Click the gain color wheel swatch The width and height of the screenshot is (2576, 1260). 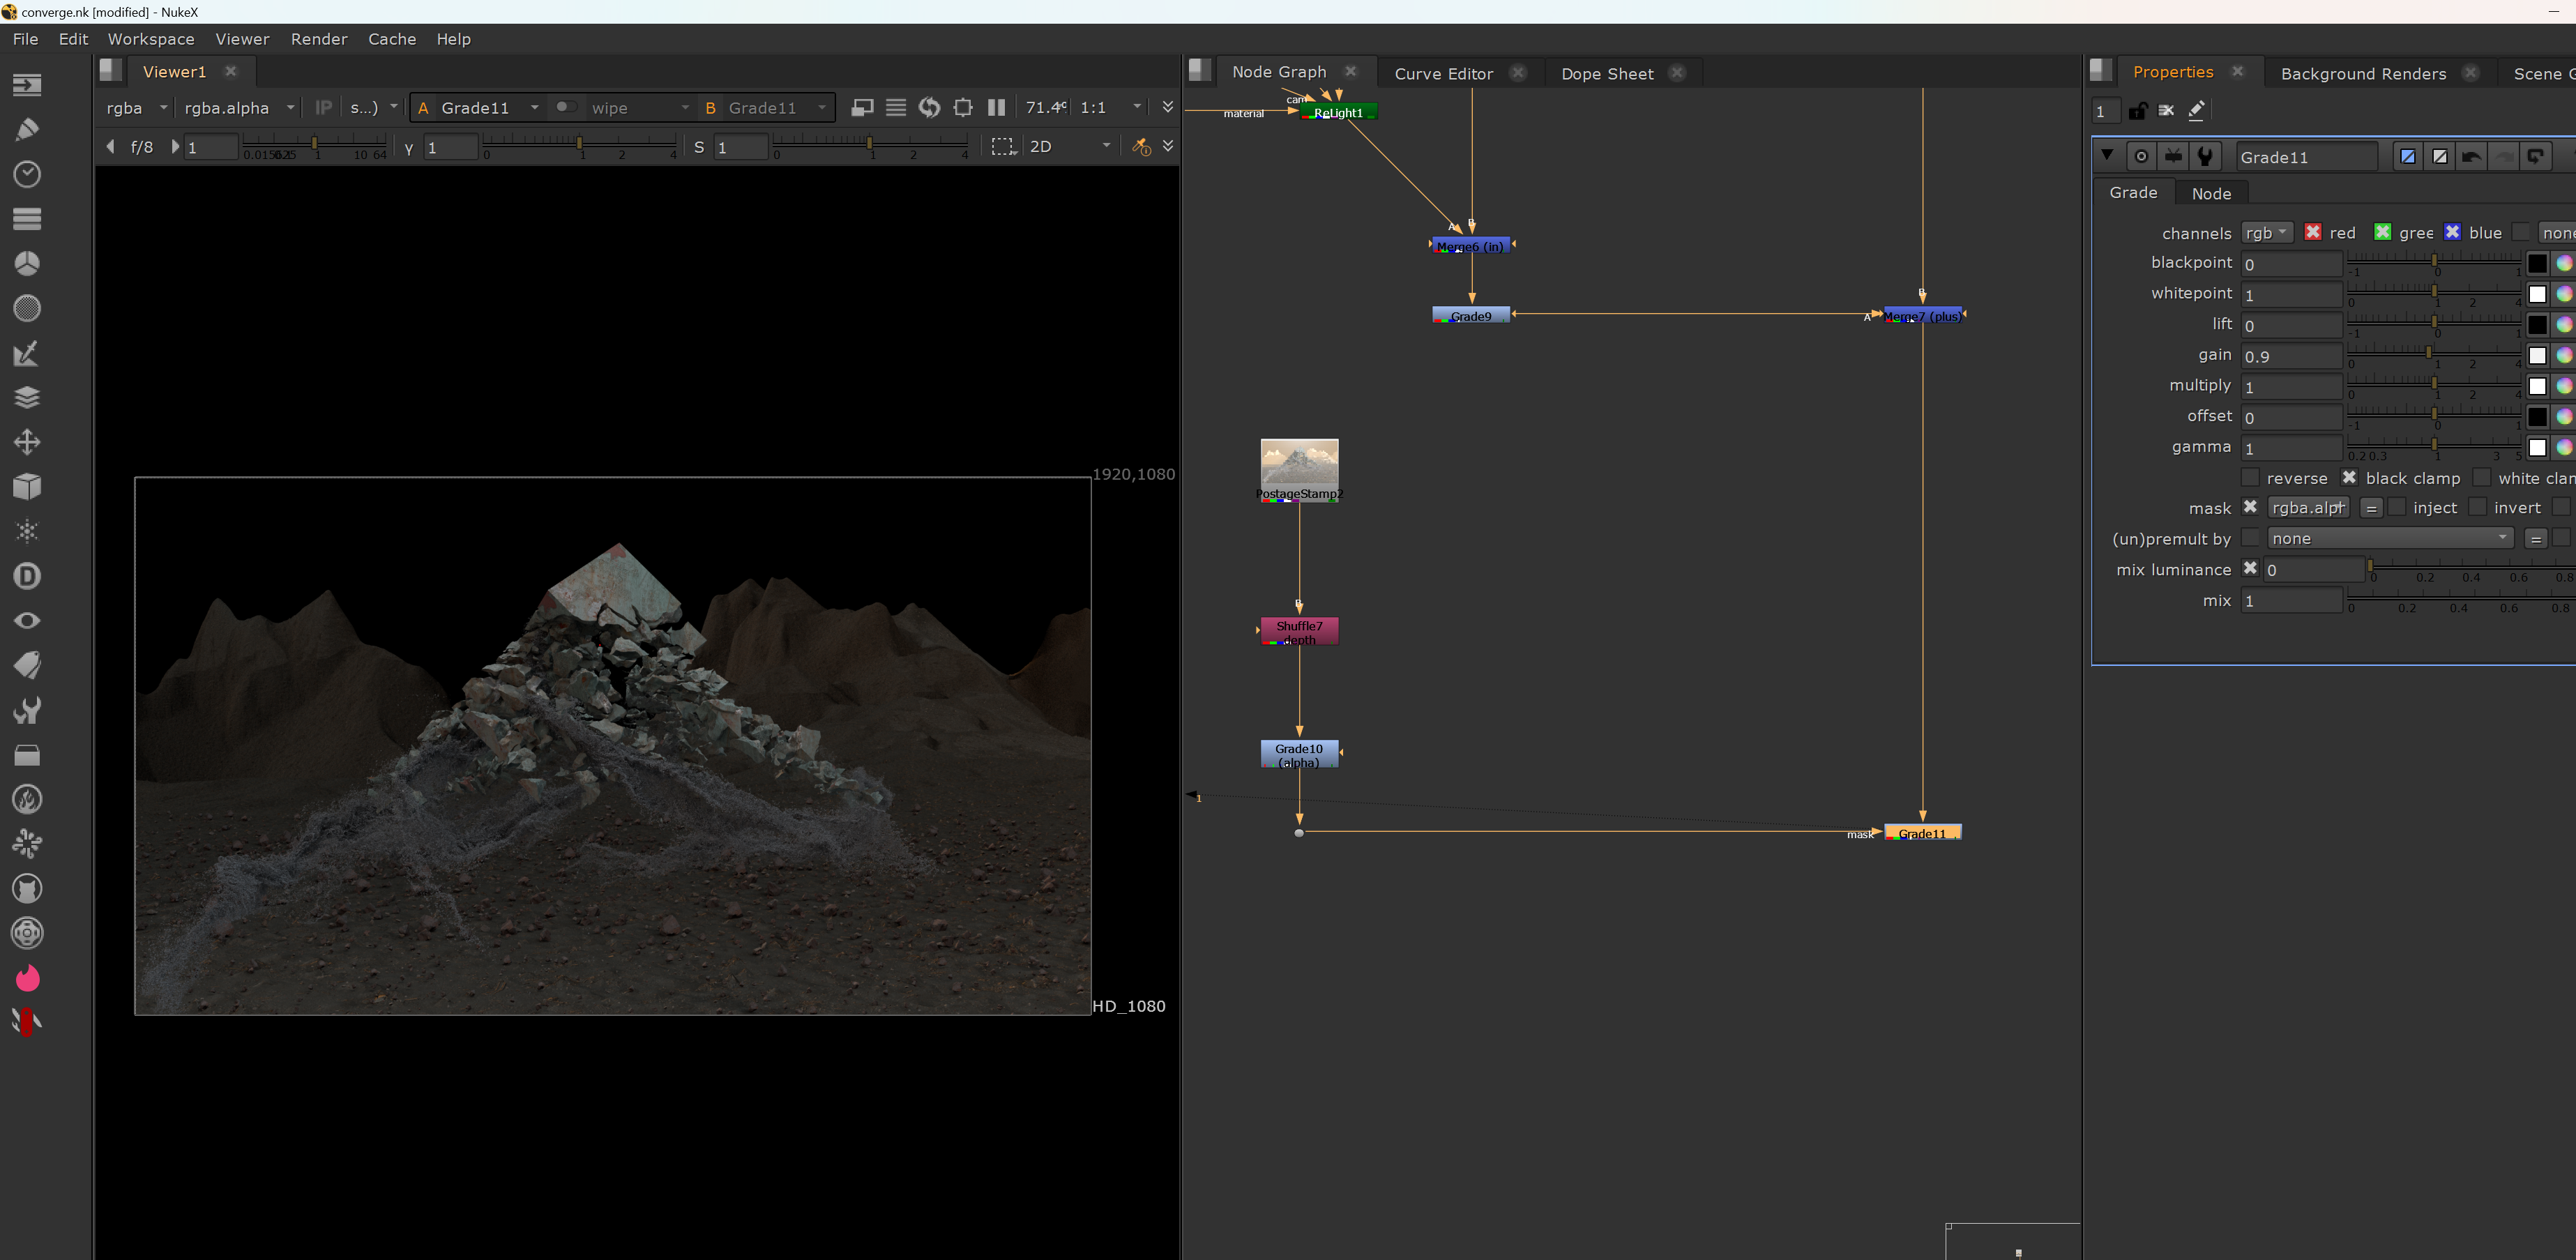click(x=2564, y=355)
